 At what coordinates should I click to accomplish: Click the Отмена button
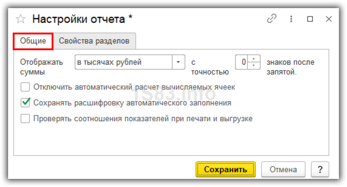tap(284, 169)
